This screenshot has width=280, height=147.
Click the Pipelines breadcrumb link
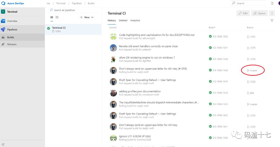(77, 3)
